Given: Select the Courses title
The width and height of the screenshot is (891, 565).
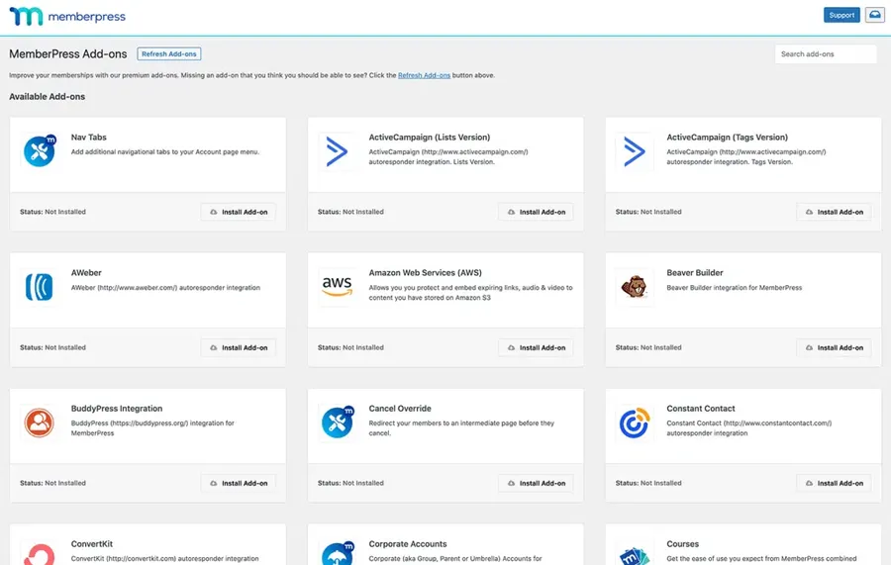Looking at the screenshot, I should pyautogui.click(x=682, y=544).
